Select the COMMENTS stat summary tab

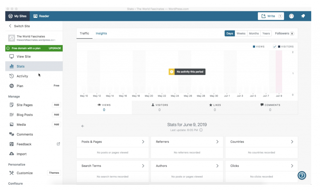click(x=270, y=107)
